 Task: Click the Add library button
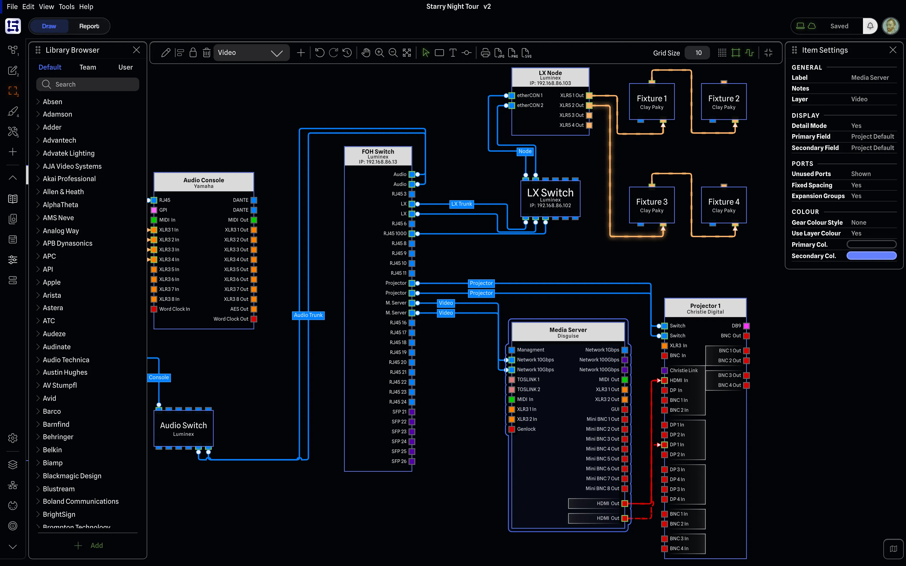(x=88, y=545)
